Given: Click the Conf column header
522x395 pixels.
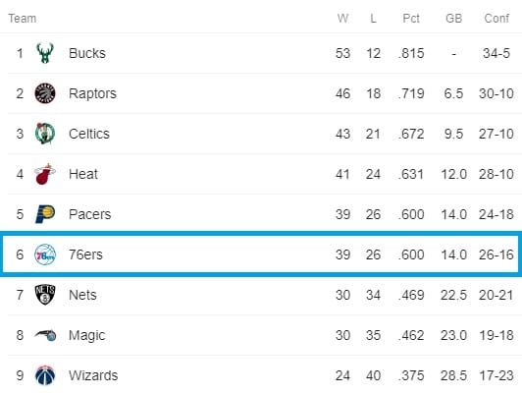Looking at the screenshot, I should 496,18.
